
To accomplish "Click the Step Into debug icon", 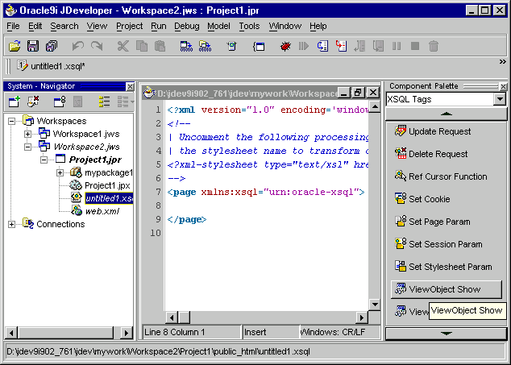I will [341, 46].
